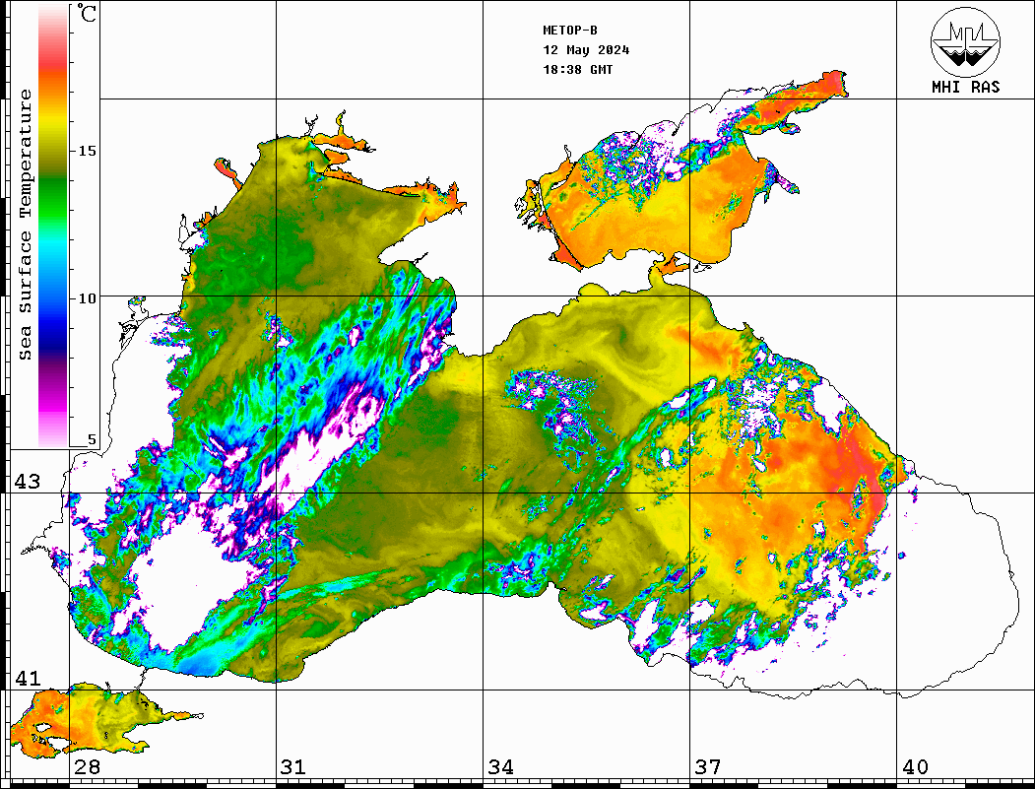This screenshot has height=789, width=1035.
Task: Click longitude label '28'
Action: [x=87, y=766]
